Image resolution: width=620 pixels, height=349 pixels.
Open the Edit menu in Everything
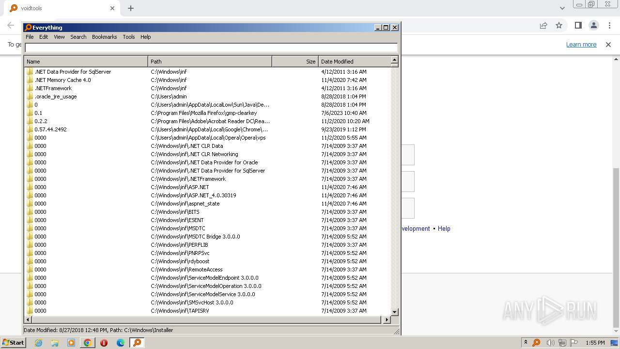44,37
